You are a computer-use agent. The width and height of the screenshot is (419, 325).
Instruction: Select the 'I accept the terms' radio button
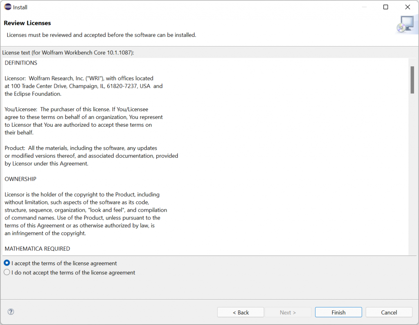click(x=7, y=263)
